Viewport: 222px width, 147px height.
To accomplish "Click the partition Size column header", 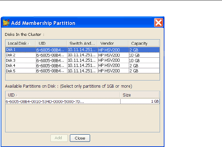I will [x=140, y=95].
